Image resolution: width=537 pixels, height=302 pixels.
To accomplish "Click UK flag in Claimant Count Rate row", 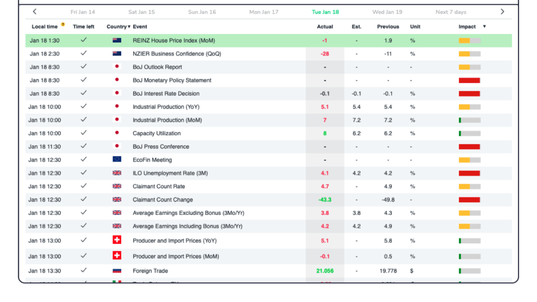I will coord(117,186).
